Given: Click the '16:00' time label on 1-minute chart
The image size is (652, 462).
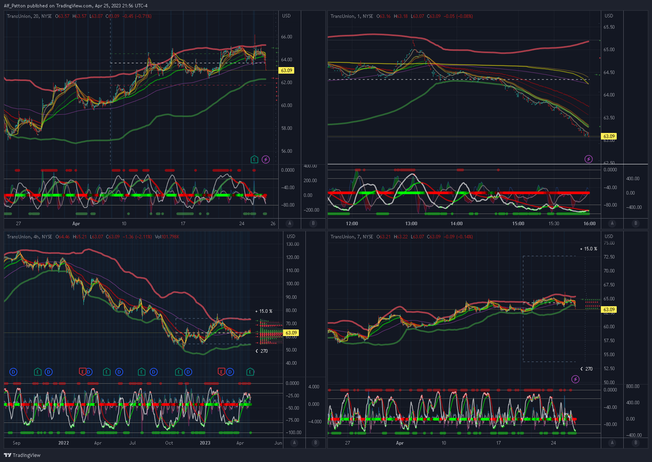Looking at the screenshot, I should click(590, 224).
